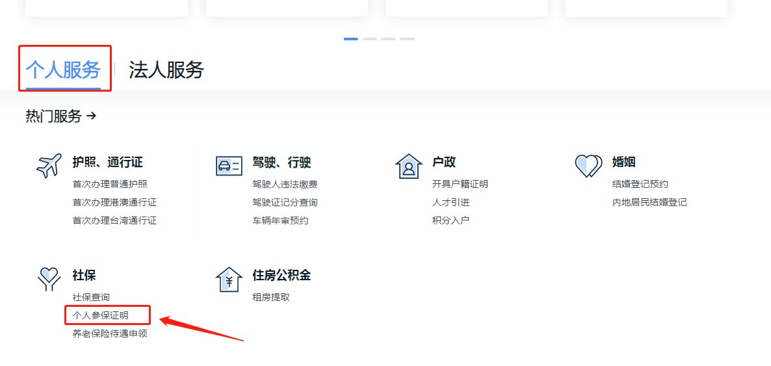771x366 pixels.
Task: Click the house-person icon for 户政
Action: [409, 166]
